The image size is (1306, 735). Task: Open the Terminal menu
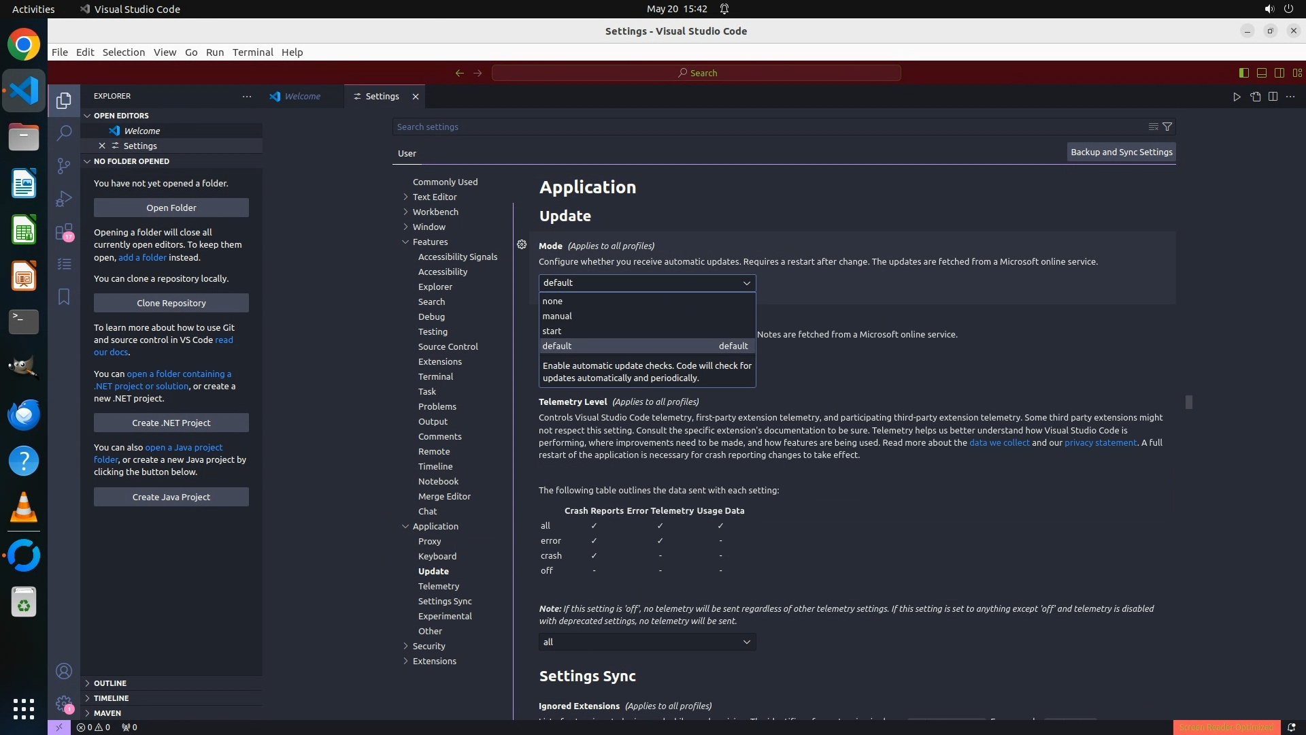(252, 52)
